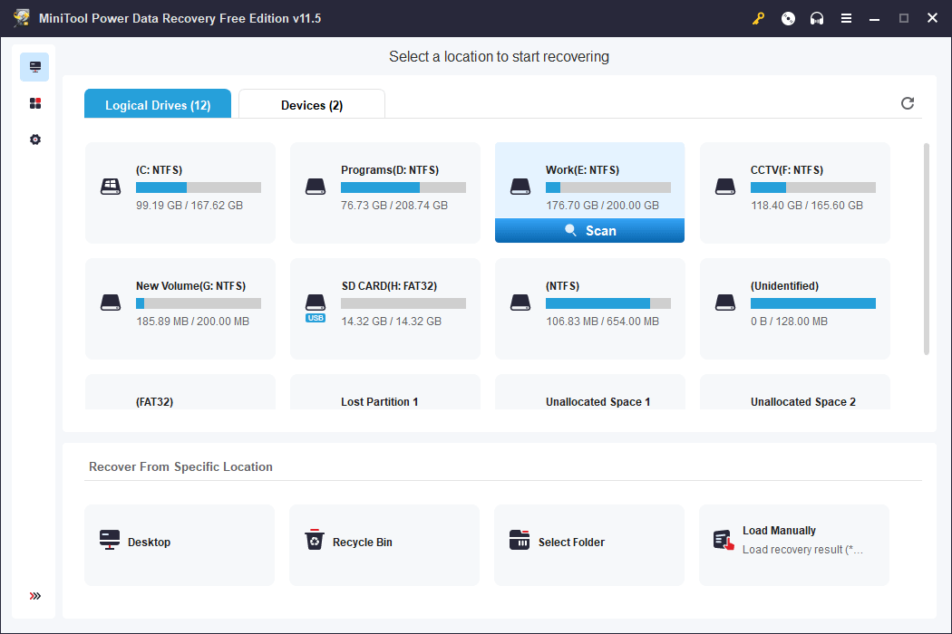Open the Bootable Media disc icon
Image resolution: width=952 pixels, height=634 pixels.
click(787, 18)
